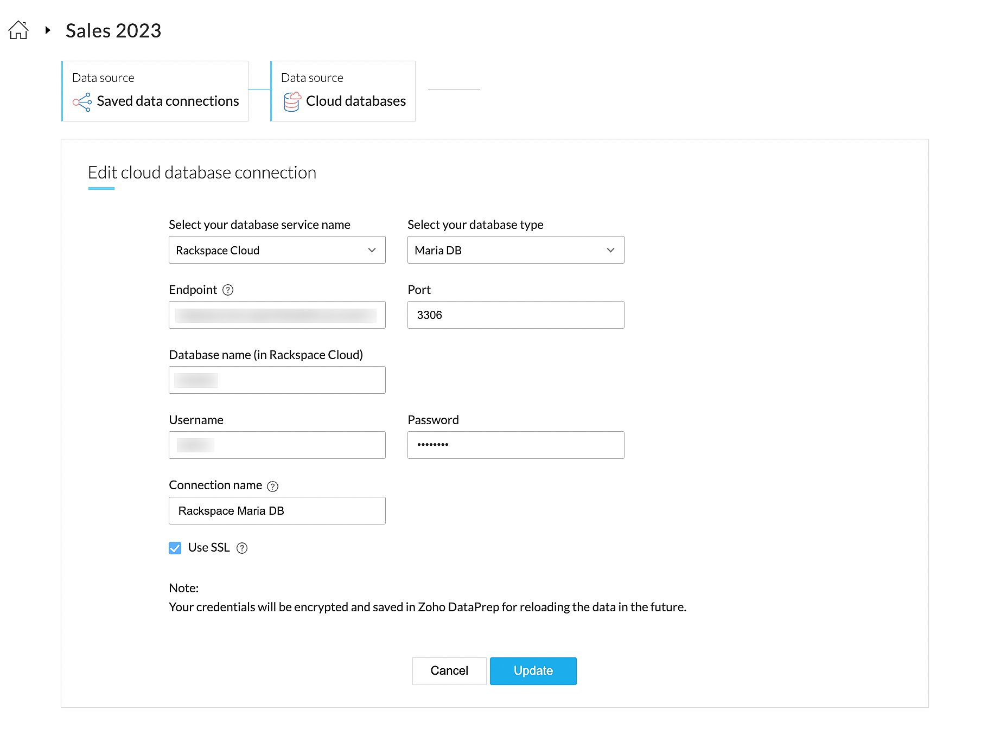The width and height of the screenshot is (994, 755).
Task: Click the chevron next to Maria DB
Action: tap(610, 250)
